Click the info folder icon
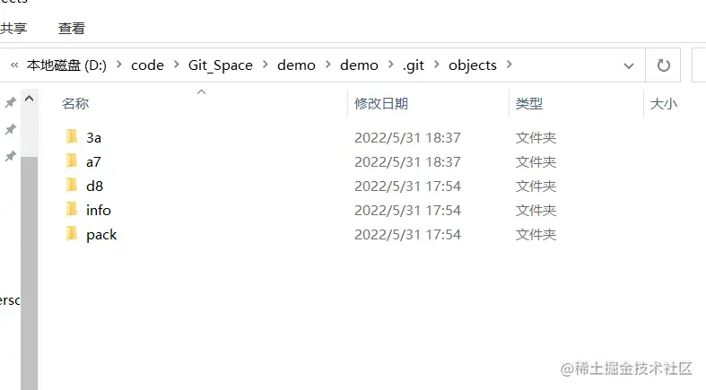The image size is (706, 390). pos(73,210)
